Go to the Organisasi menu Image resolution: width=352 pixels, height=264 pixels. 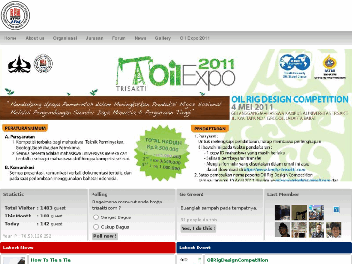tap(65, 38)
